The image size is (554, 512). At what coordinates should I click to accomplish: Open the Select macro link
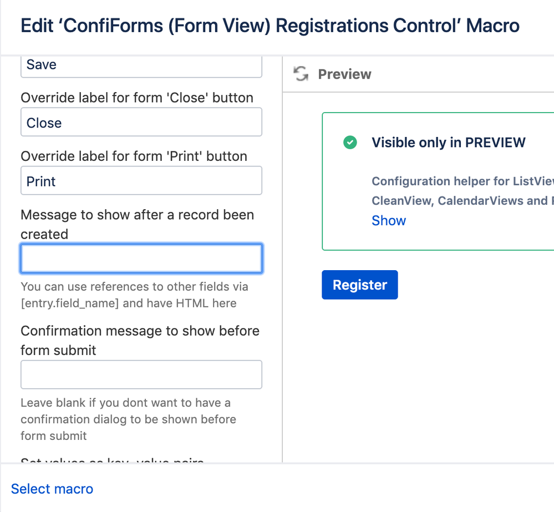(x=52, y=489)
